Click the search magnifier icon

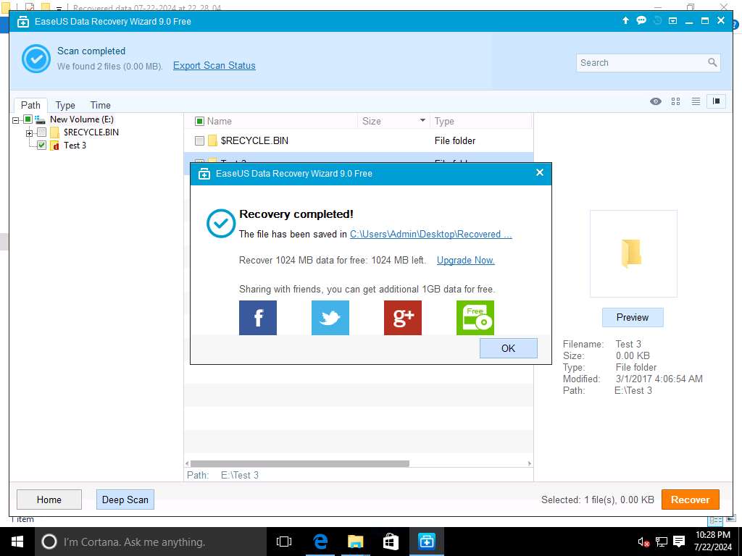tap(712, 62)
